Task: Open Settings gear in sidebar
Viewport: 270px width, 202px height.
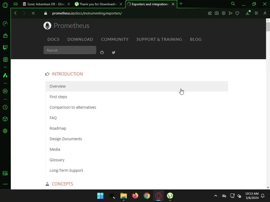Action: tap(5, 131)
